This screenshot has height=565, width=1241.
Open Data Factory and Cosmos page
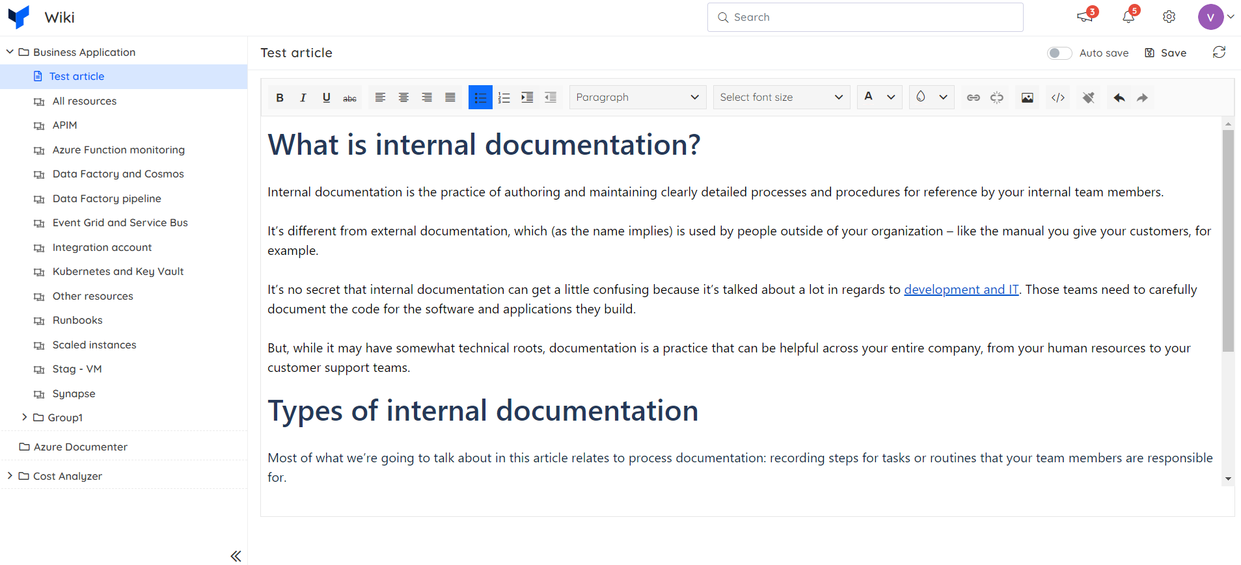(x=118, y=174)
